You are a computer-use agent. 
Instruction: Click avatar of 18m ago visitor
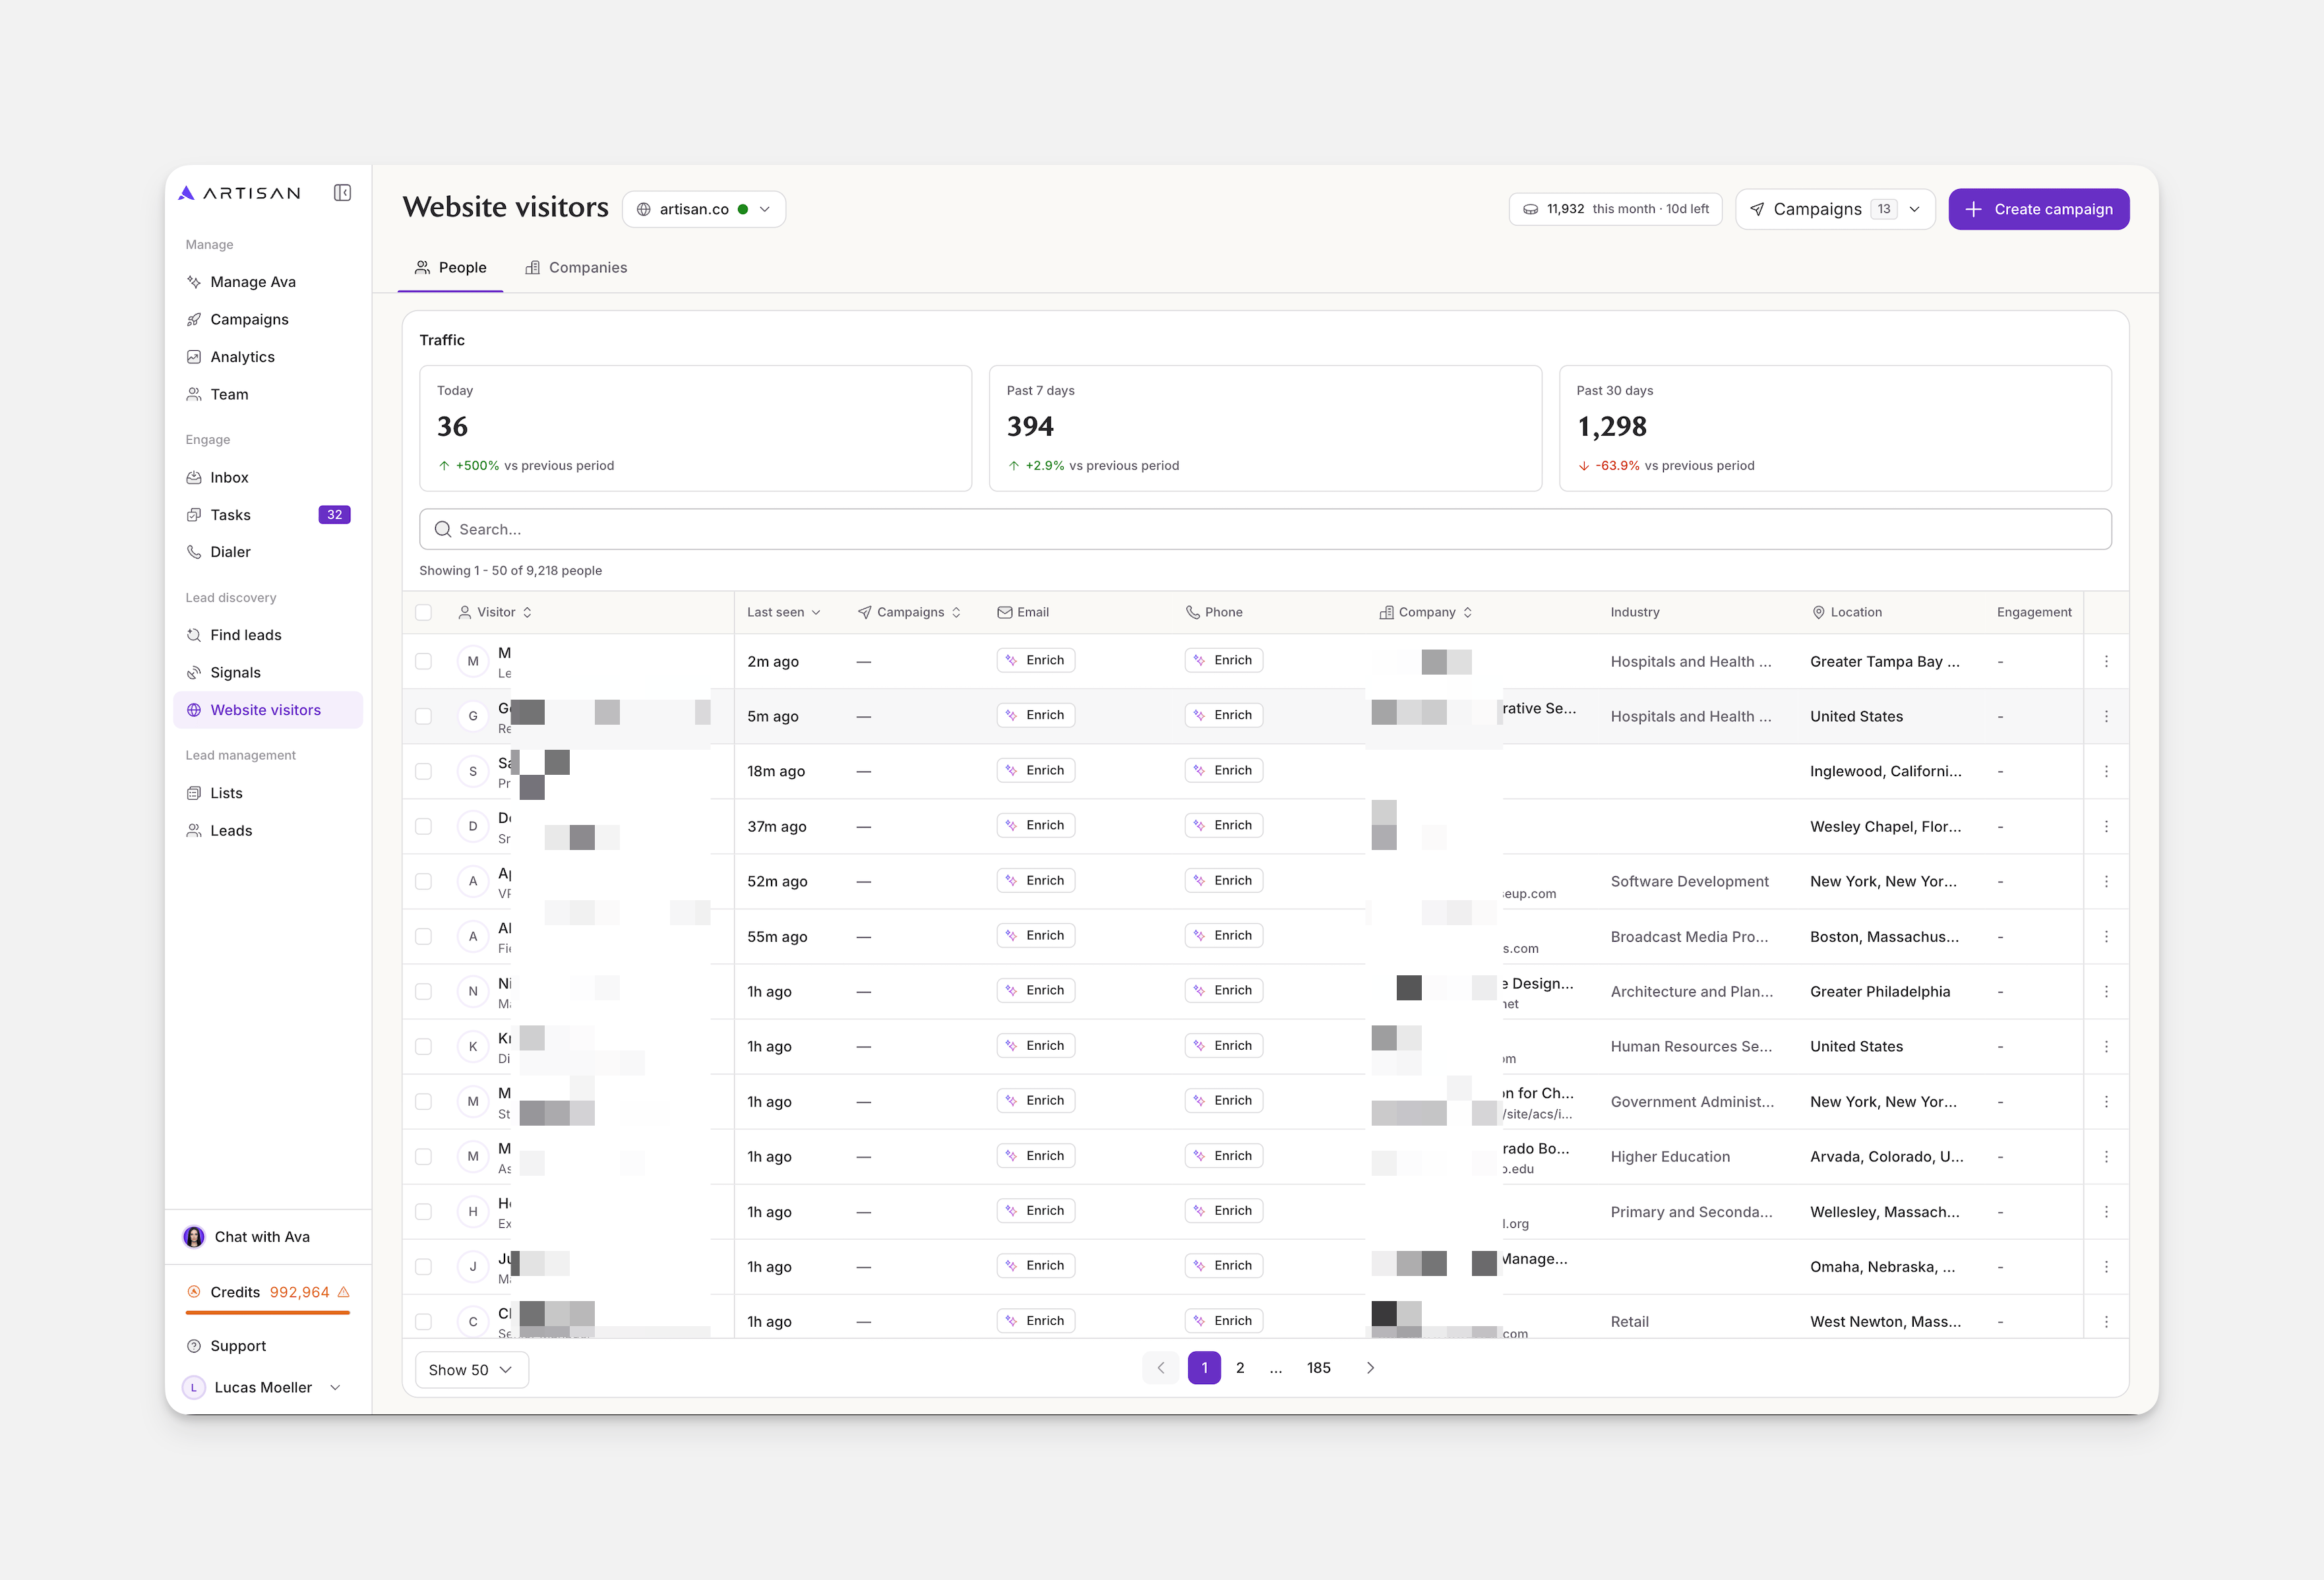(x=473, y=771)
